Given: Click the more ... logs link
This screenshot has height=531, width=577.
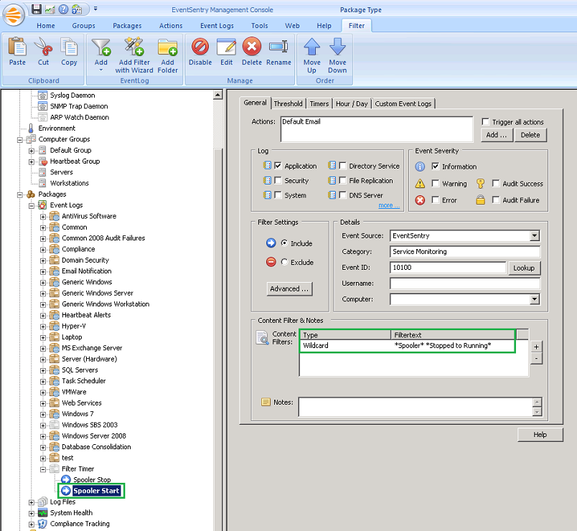Looking at the screenshot, I should pos(388,205).
